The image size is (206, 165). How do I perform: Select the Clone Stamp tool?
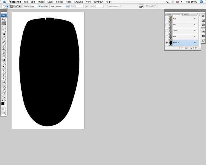pyautogui.click(x=4, y=49)
